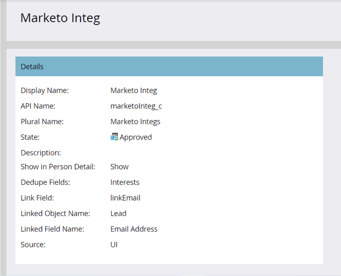341x276 pixels.
Task: Select the UI source value
Action: click(x=114, y=245)
